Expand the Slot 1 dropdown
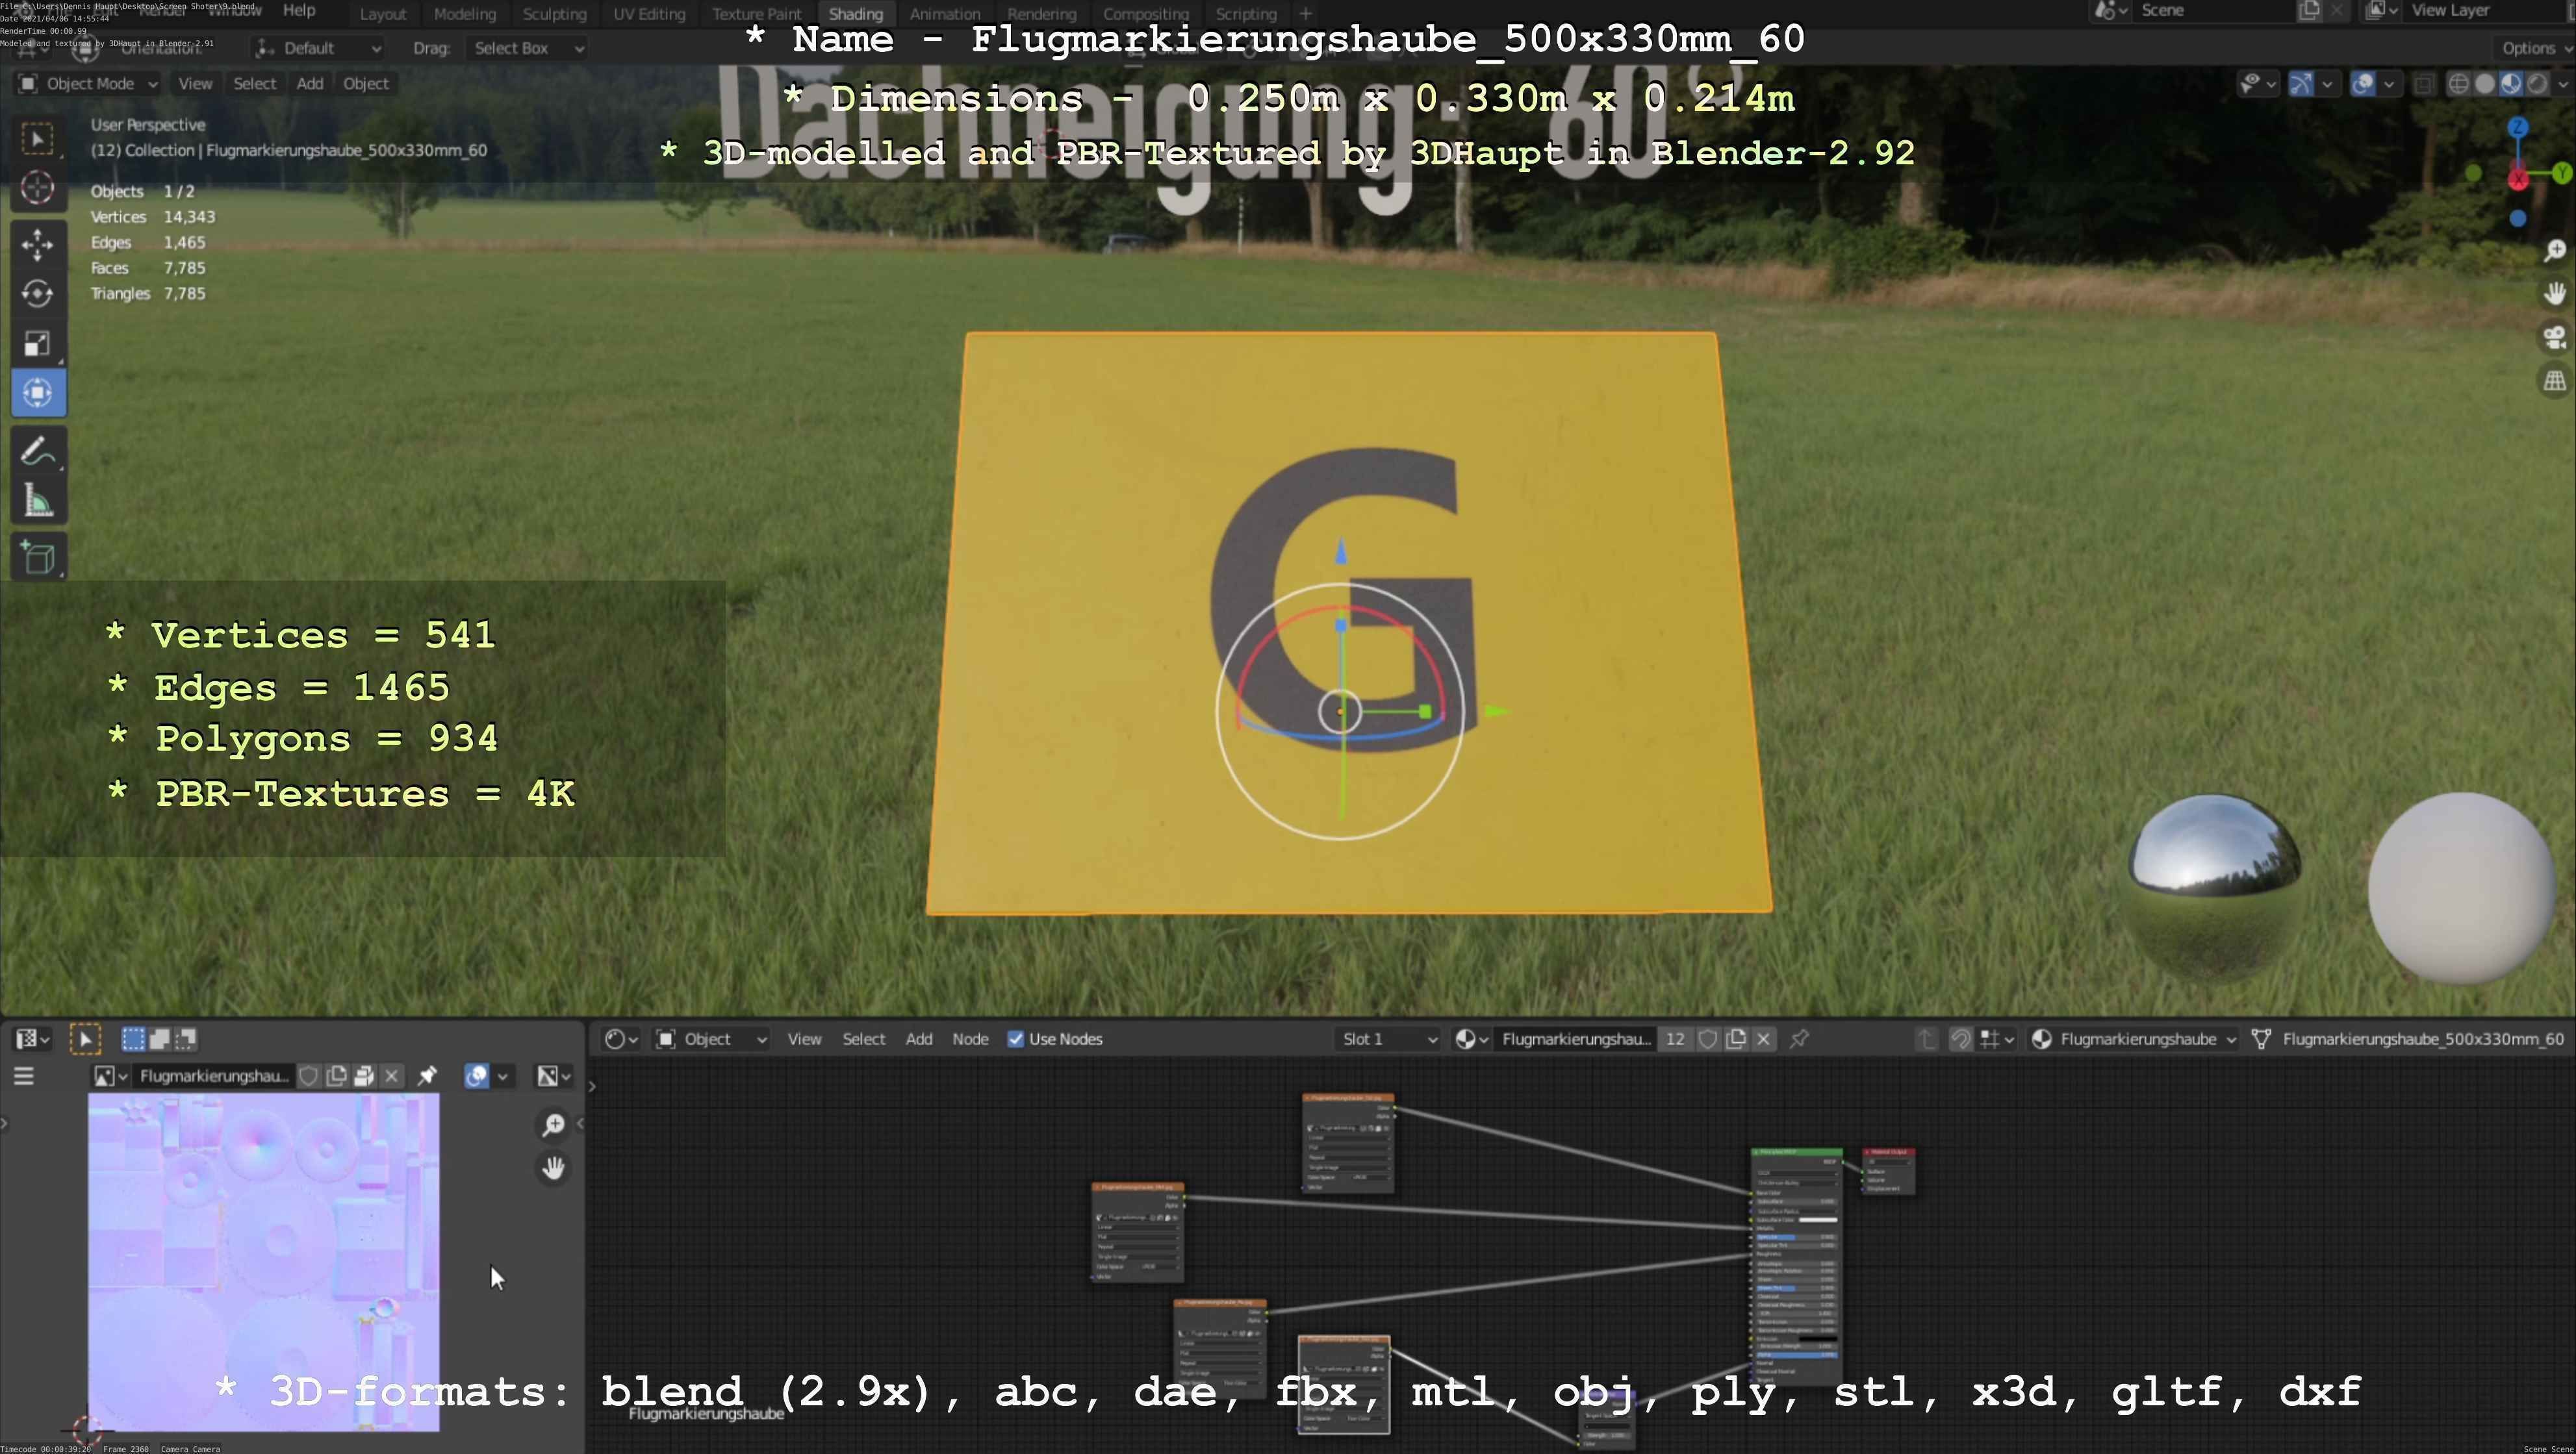 [1389, 1039]
